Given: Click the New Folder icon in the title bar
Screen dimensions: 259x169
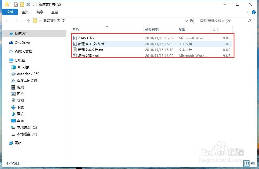Looking at the screenshot, I should [x=22, y=4].
